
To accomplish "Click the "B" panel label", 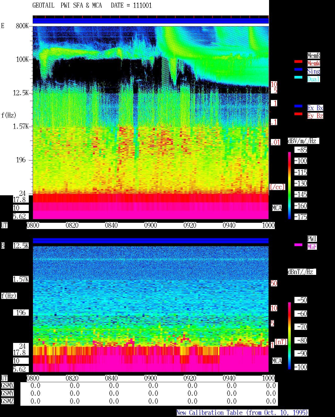I will point(3,246).
